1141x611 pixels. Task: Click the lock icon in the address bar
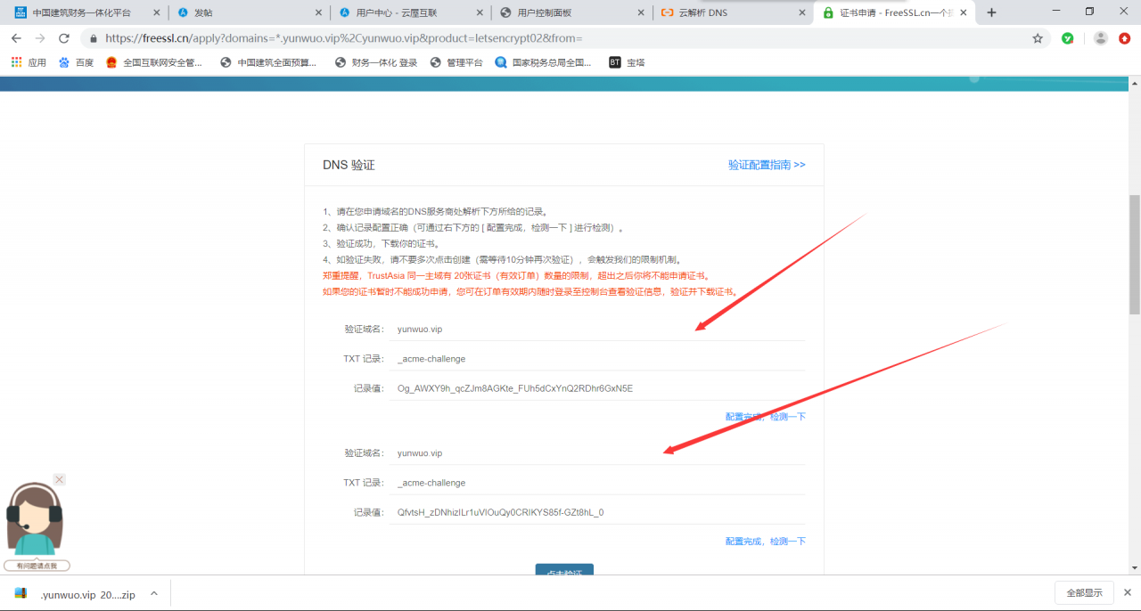94,38
